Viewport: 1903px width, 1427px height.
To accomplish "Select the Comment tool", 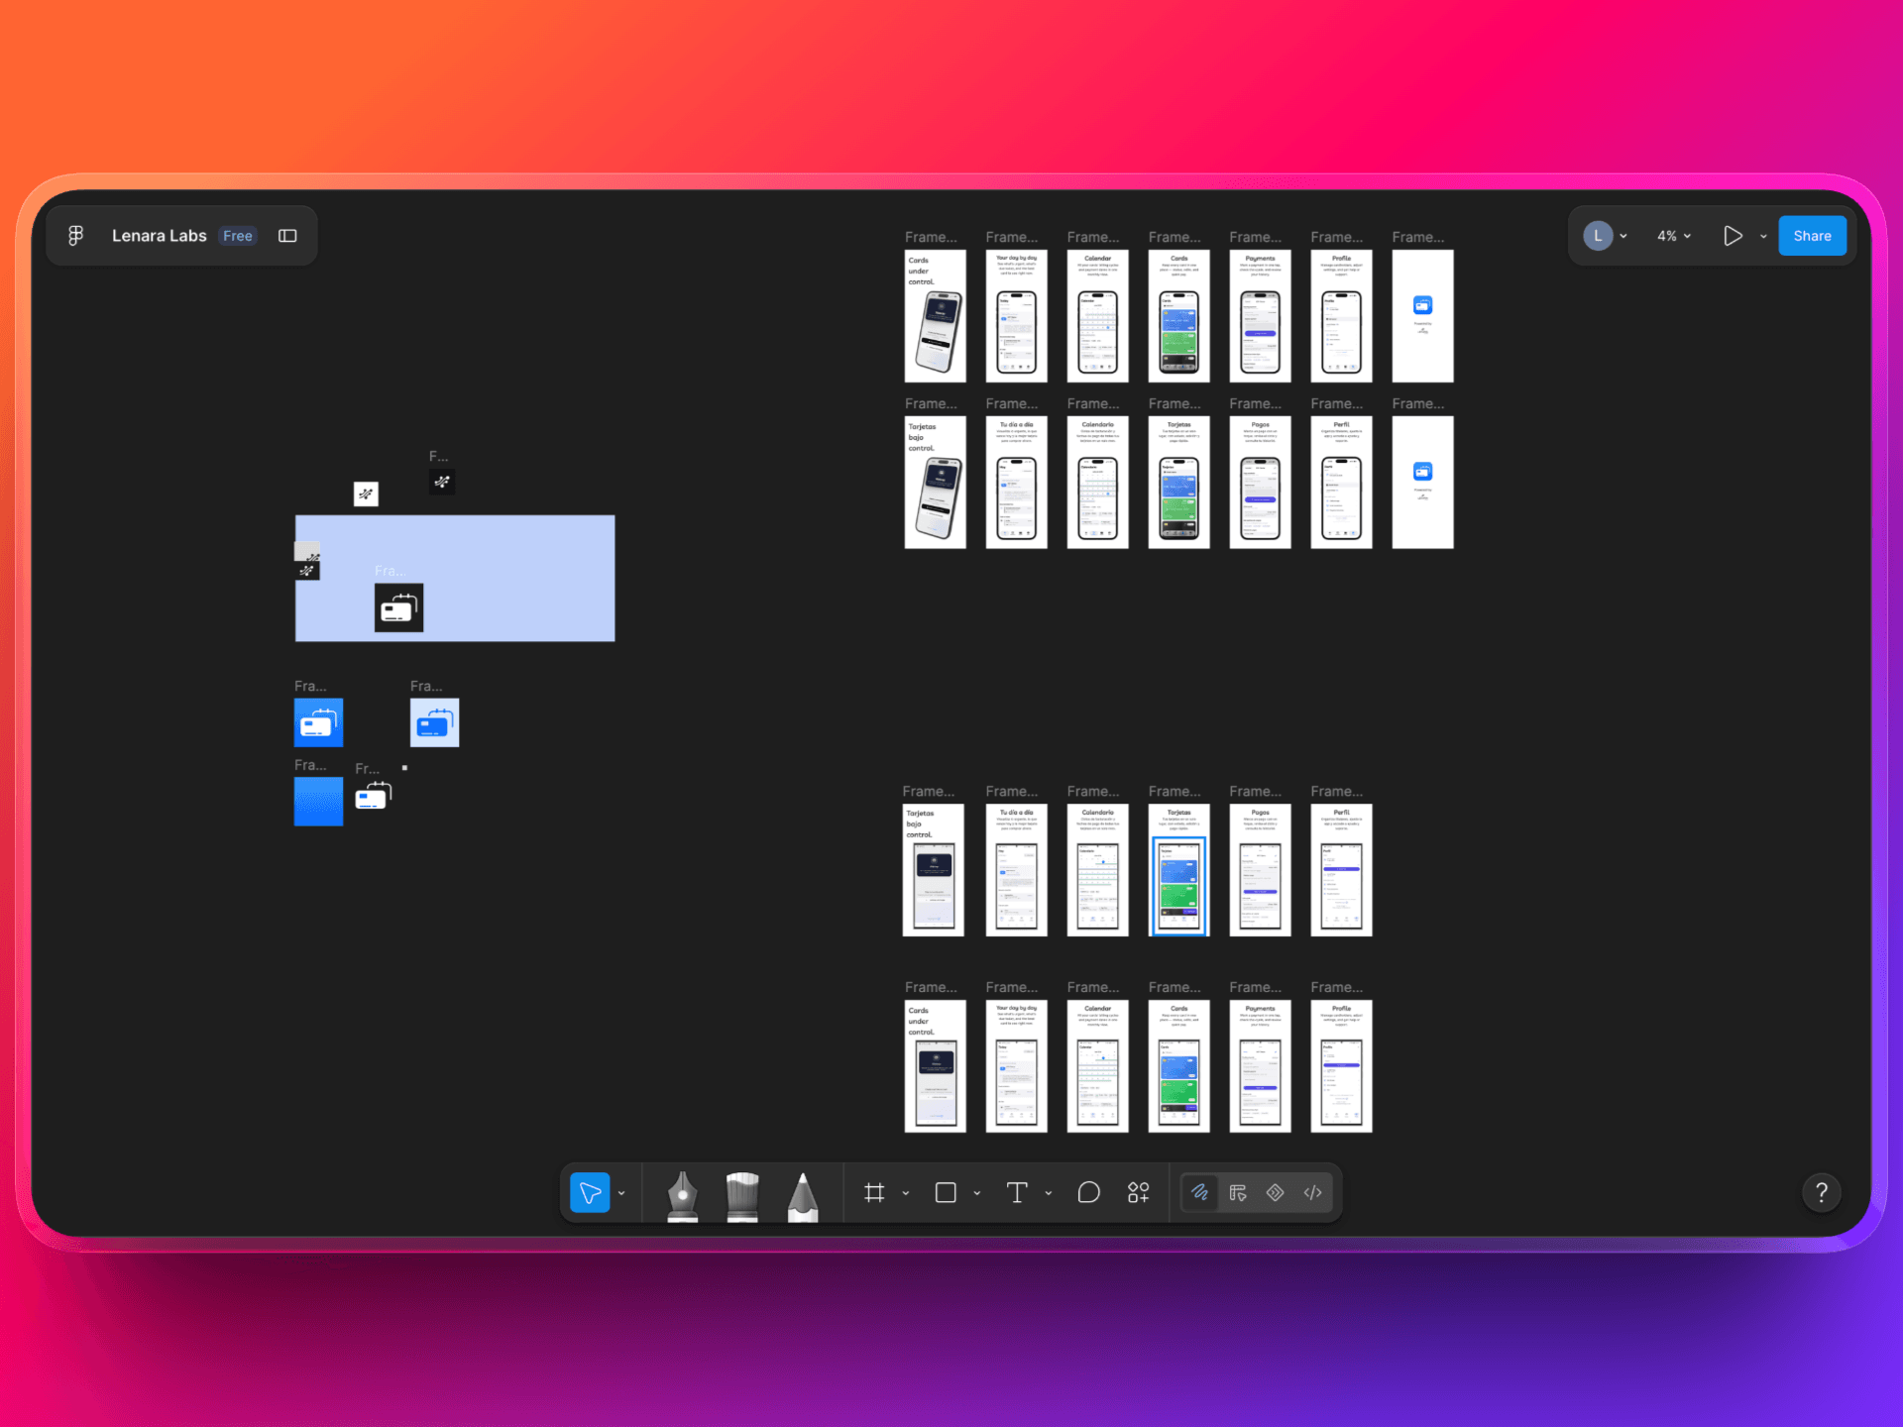I will [1088, 1192].
